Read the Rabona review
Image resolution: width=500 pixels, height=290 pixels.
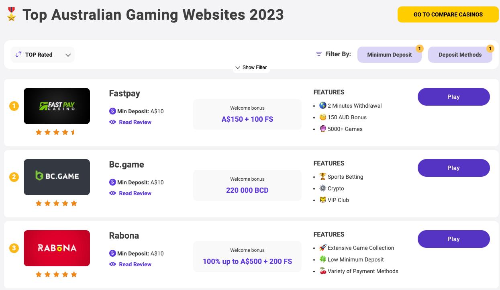(135, 264)
